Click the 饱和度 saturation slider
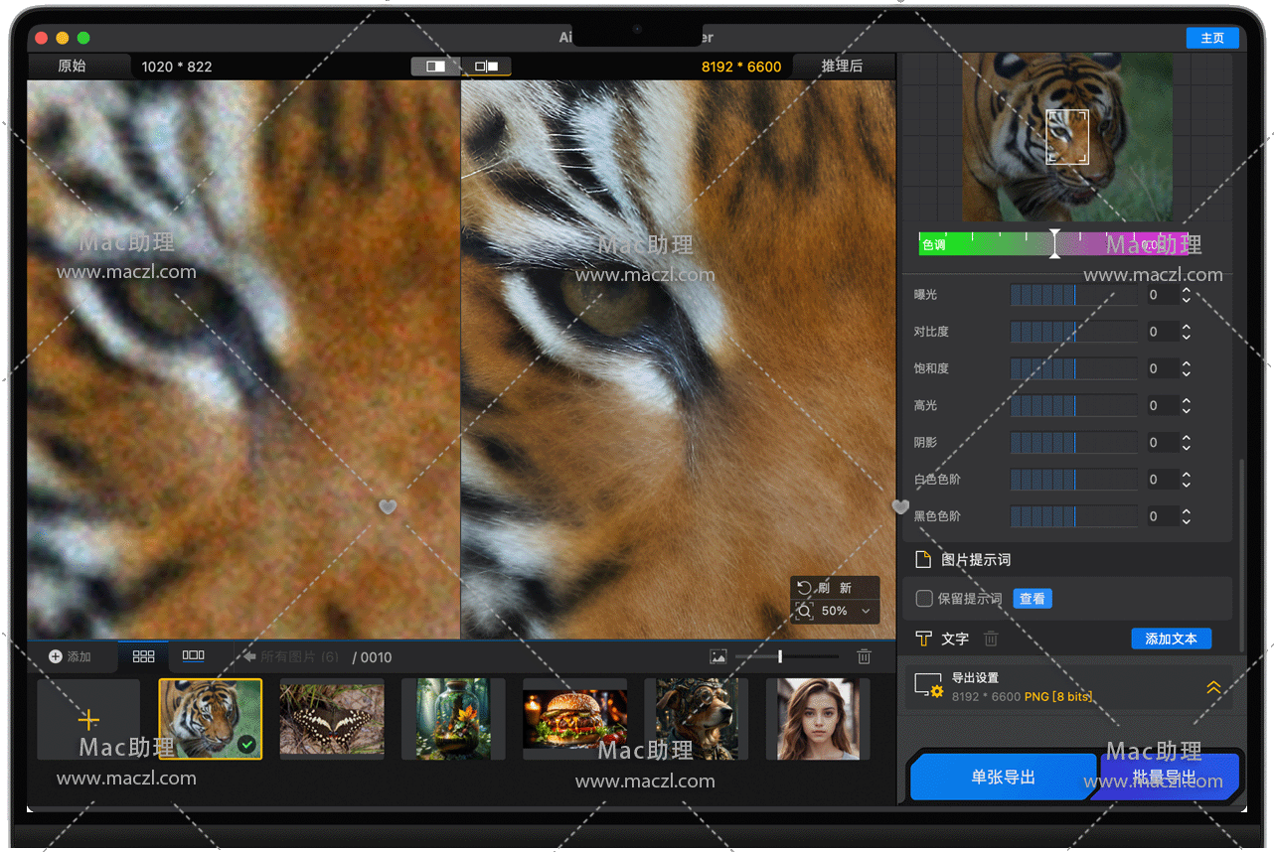 1073,368
